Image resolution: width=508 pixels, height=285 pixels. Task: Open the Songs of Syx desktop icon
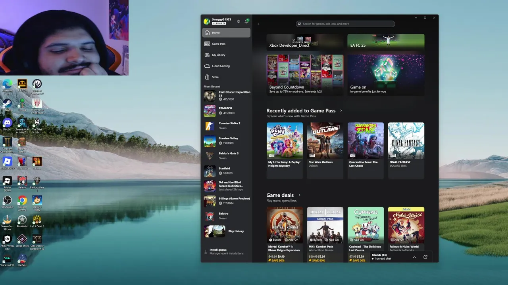click(x=22, y=241)
